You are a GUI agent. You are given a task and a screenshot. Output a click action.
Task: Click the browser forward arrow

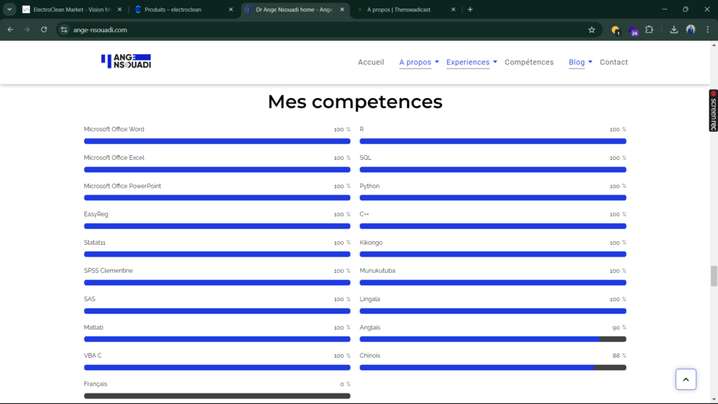coord(27,29)
